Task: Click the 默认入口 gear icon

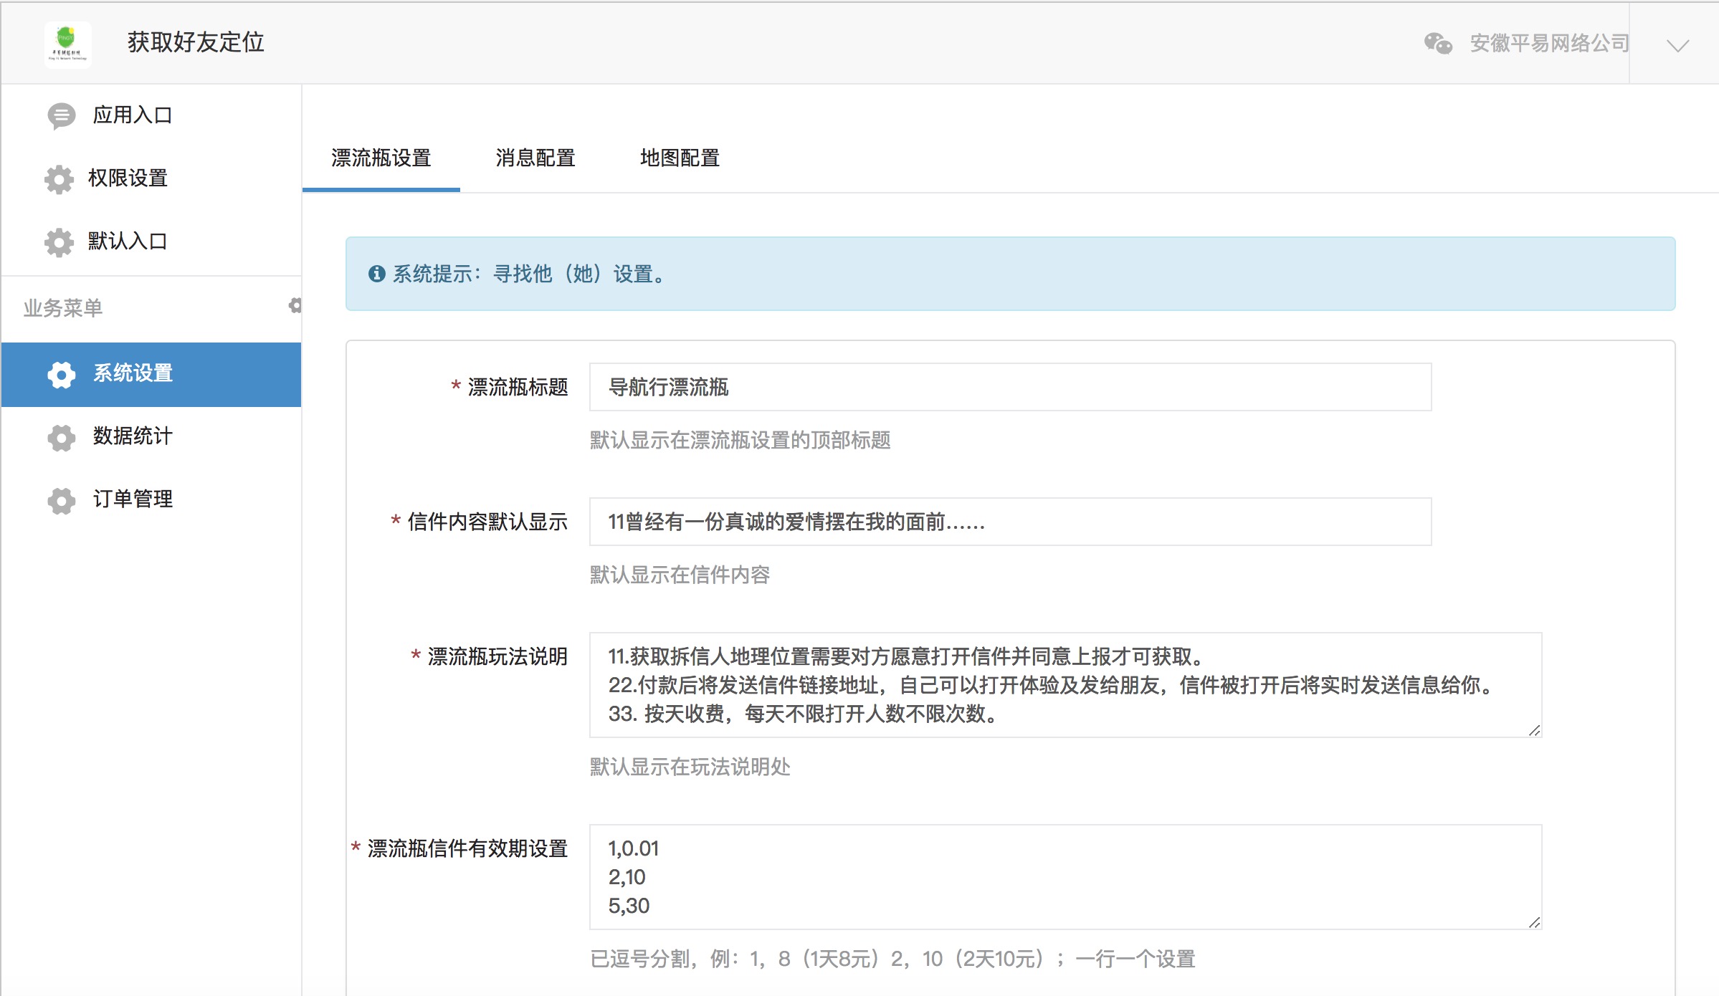Action: pyautogui.click(x=59, y=241)
